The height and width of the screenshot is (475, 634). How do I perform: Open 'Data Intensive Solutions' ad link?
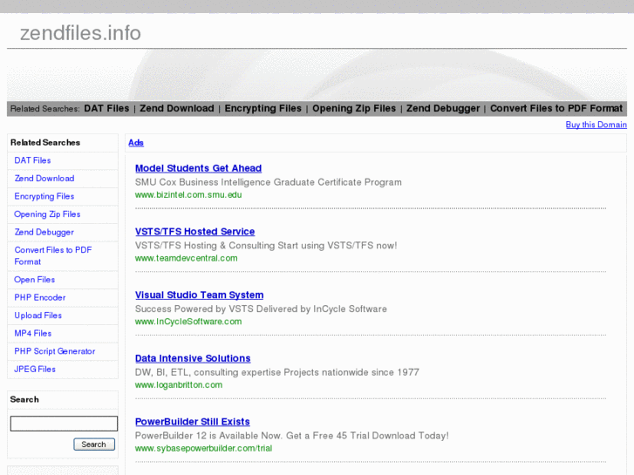[x=193, y=358]
